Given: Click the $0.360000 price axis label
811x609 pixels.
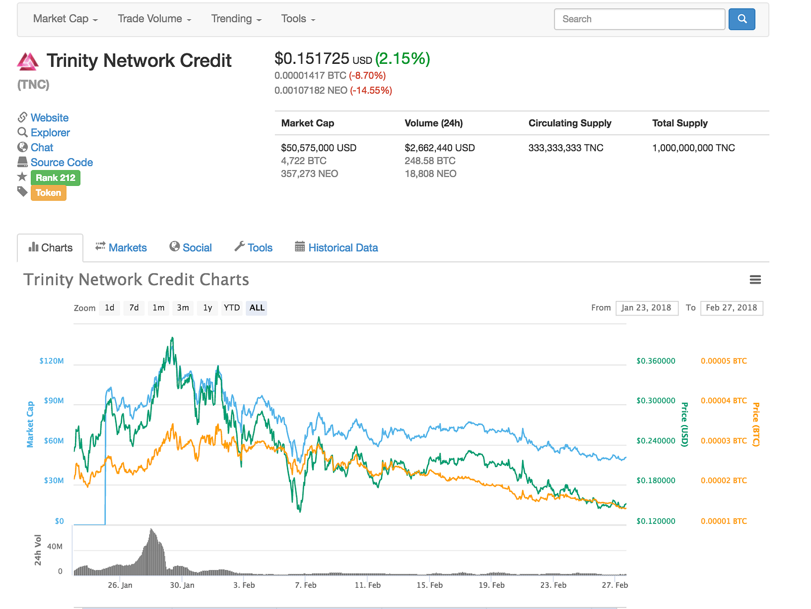Looking at the screenshot, I should pyautogui.click(x=656, y=361).
